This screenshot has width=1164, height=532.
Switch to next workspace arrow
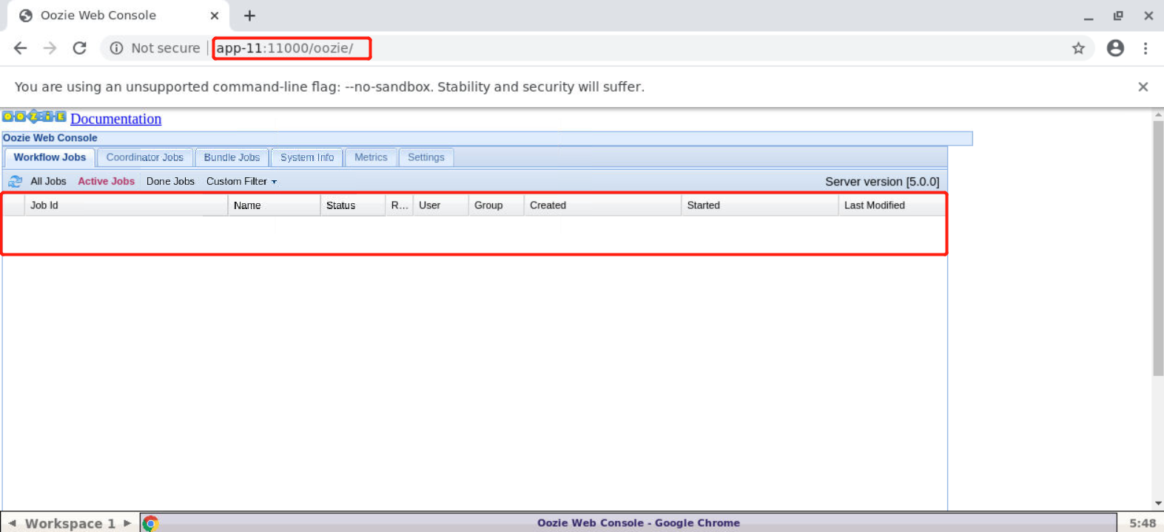click(x=127, y=523)
